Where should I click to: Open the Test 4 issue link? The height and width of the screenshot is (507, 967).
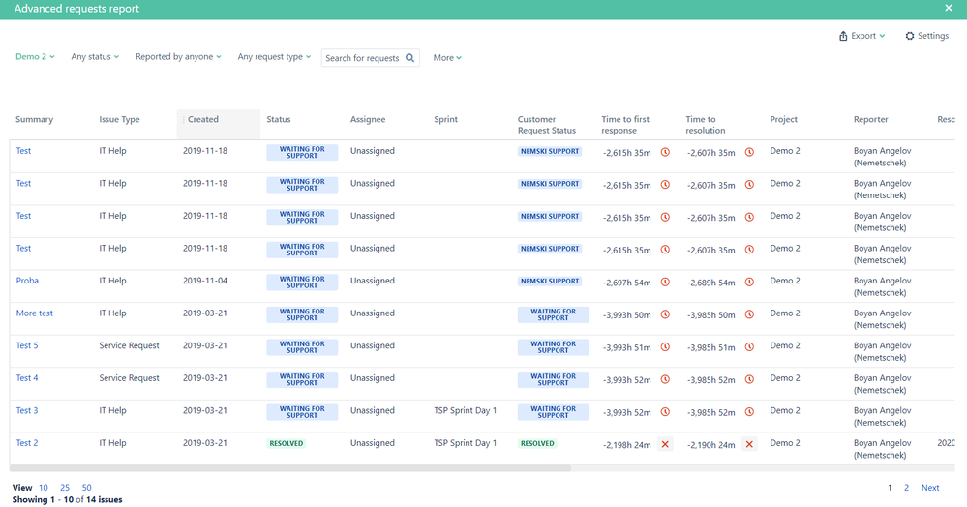pyautogui.click(x=27, y=378)
